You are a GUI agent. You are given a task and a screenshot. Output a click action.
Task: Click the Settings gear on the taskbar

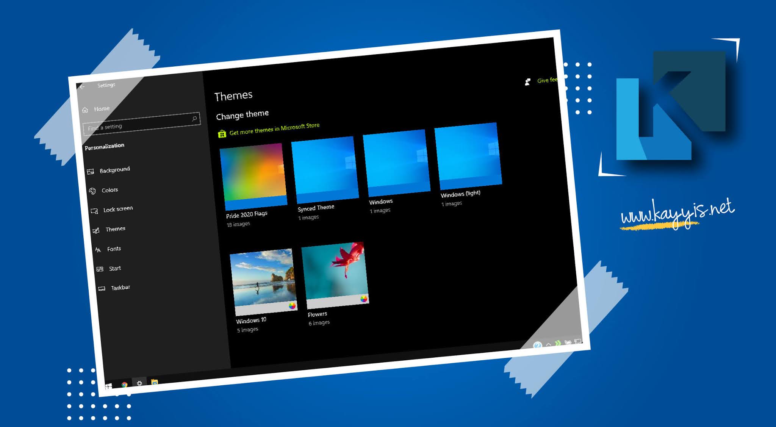pyautogui.click(x=139, y=383)
